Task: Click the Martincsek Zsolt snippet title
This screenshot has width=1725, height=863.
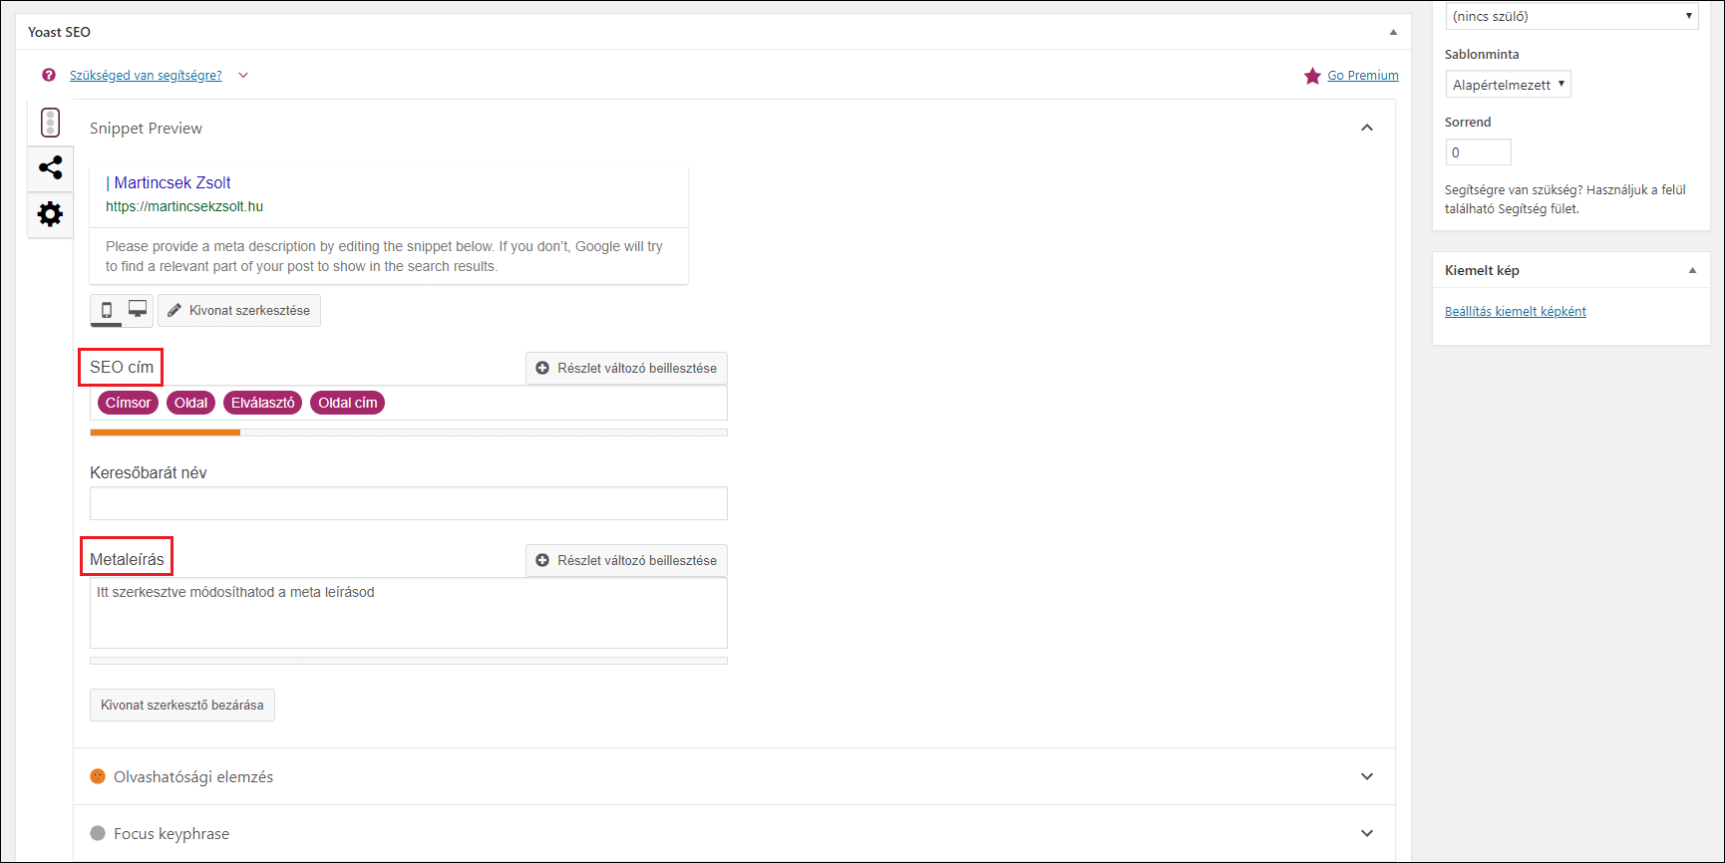Action: click(x=169, y=182)
